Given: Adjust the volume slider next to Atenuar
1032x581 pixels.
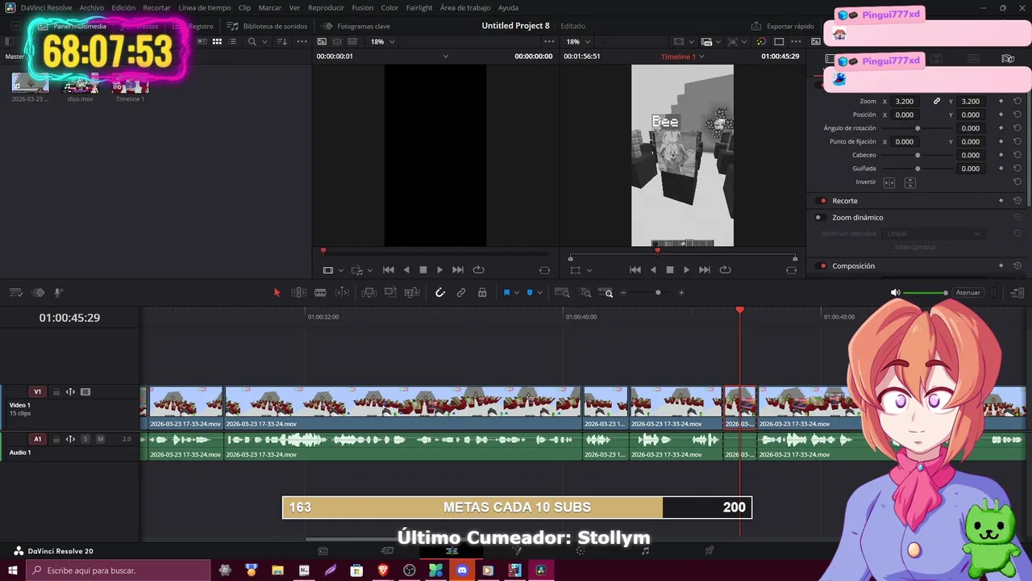Looking at the screenshot, I should 925,293.
